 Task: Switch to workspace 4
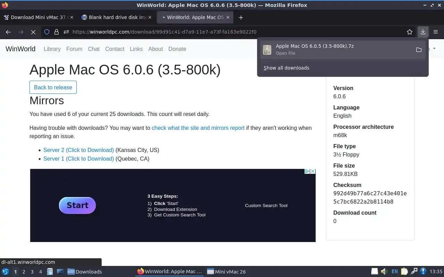(x=40, y=272)
